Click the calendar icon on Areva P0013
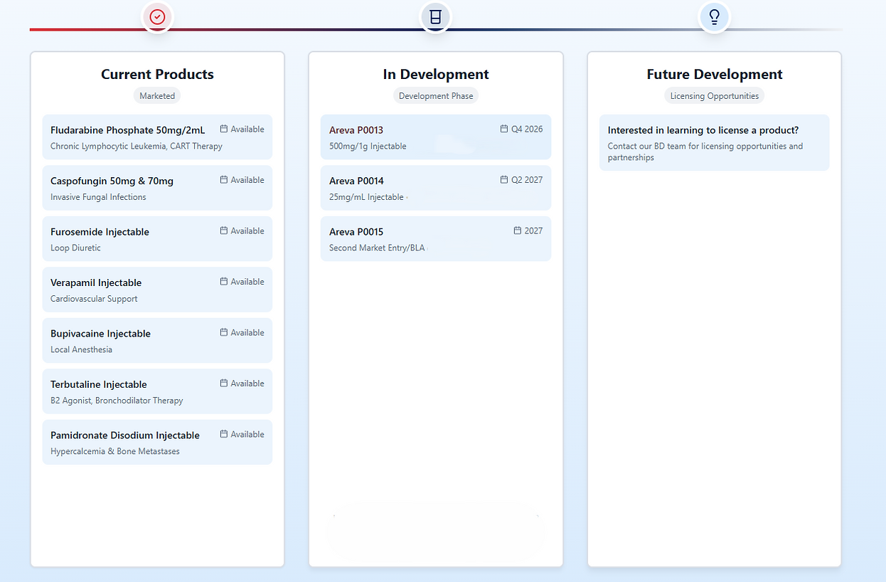Screen dimensions: 886x582 [503, 129]
